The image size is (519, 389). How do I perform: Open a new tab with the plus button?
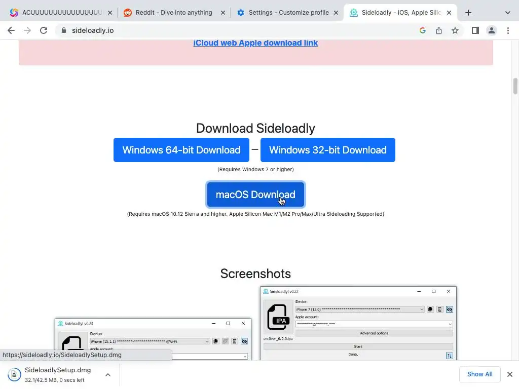pyautogui.click(x=468, y=13)
